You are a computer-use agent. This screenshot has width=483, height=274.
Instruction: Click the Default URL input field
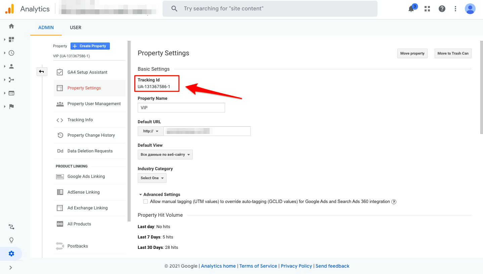point(207,131)
